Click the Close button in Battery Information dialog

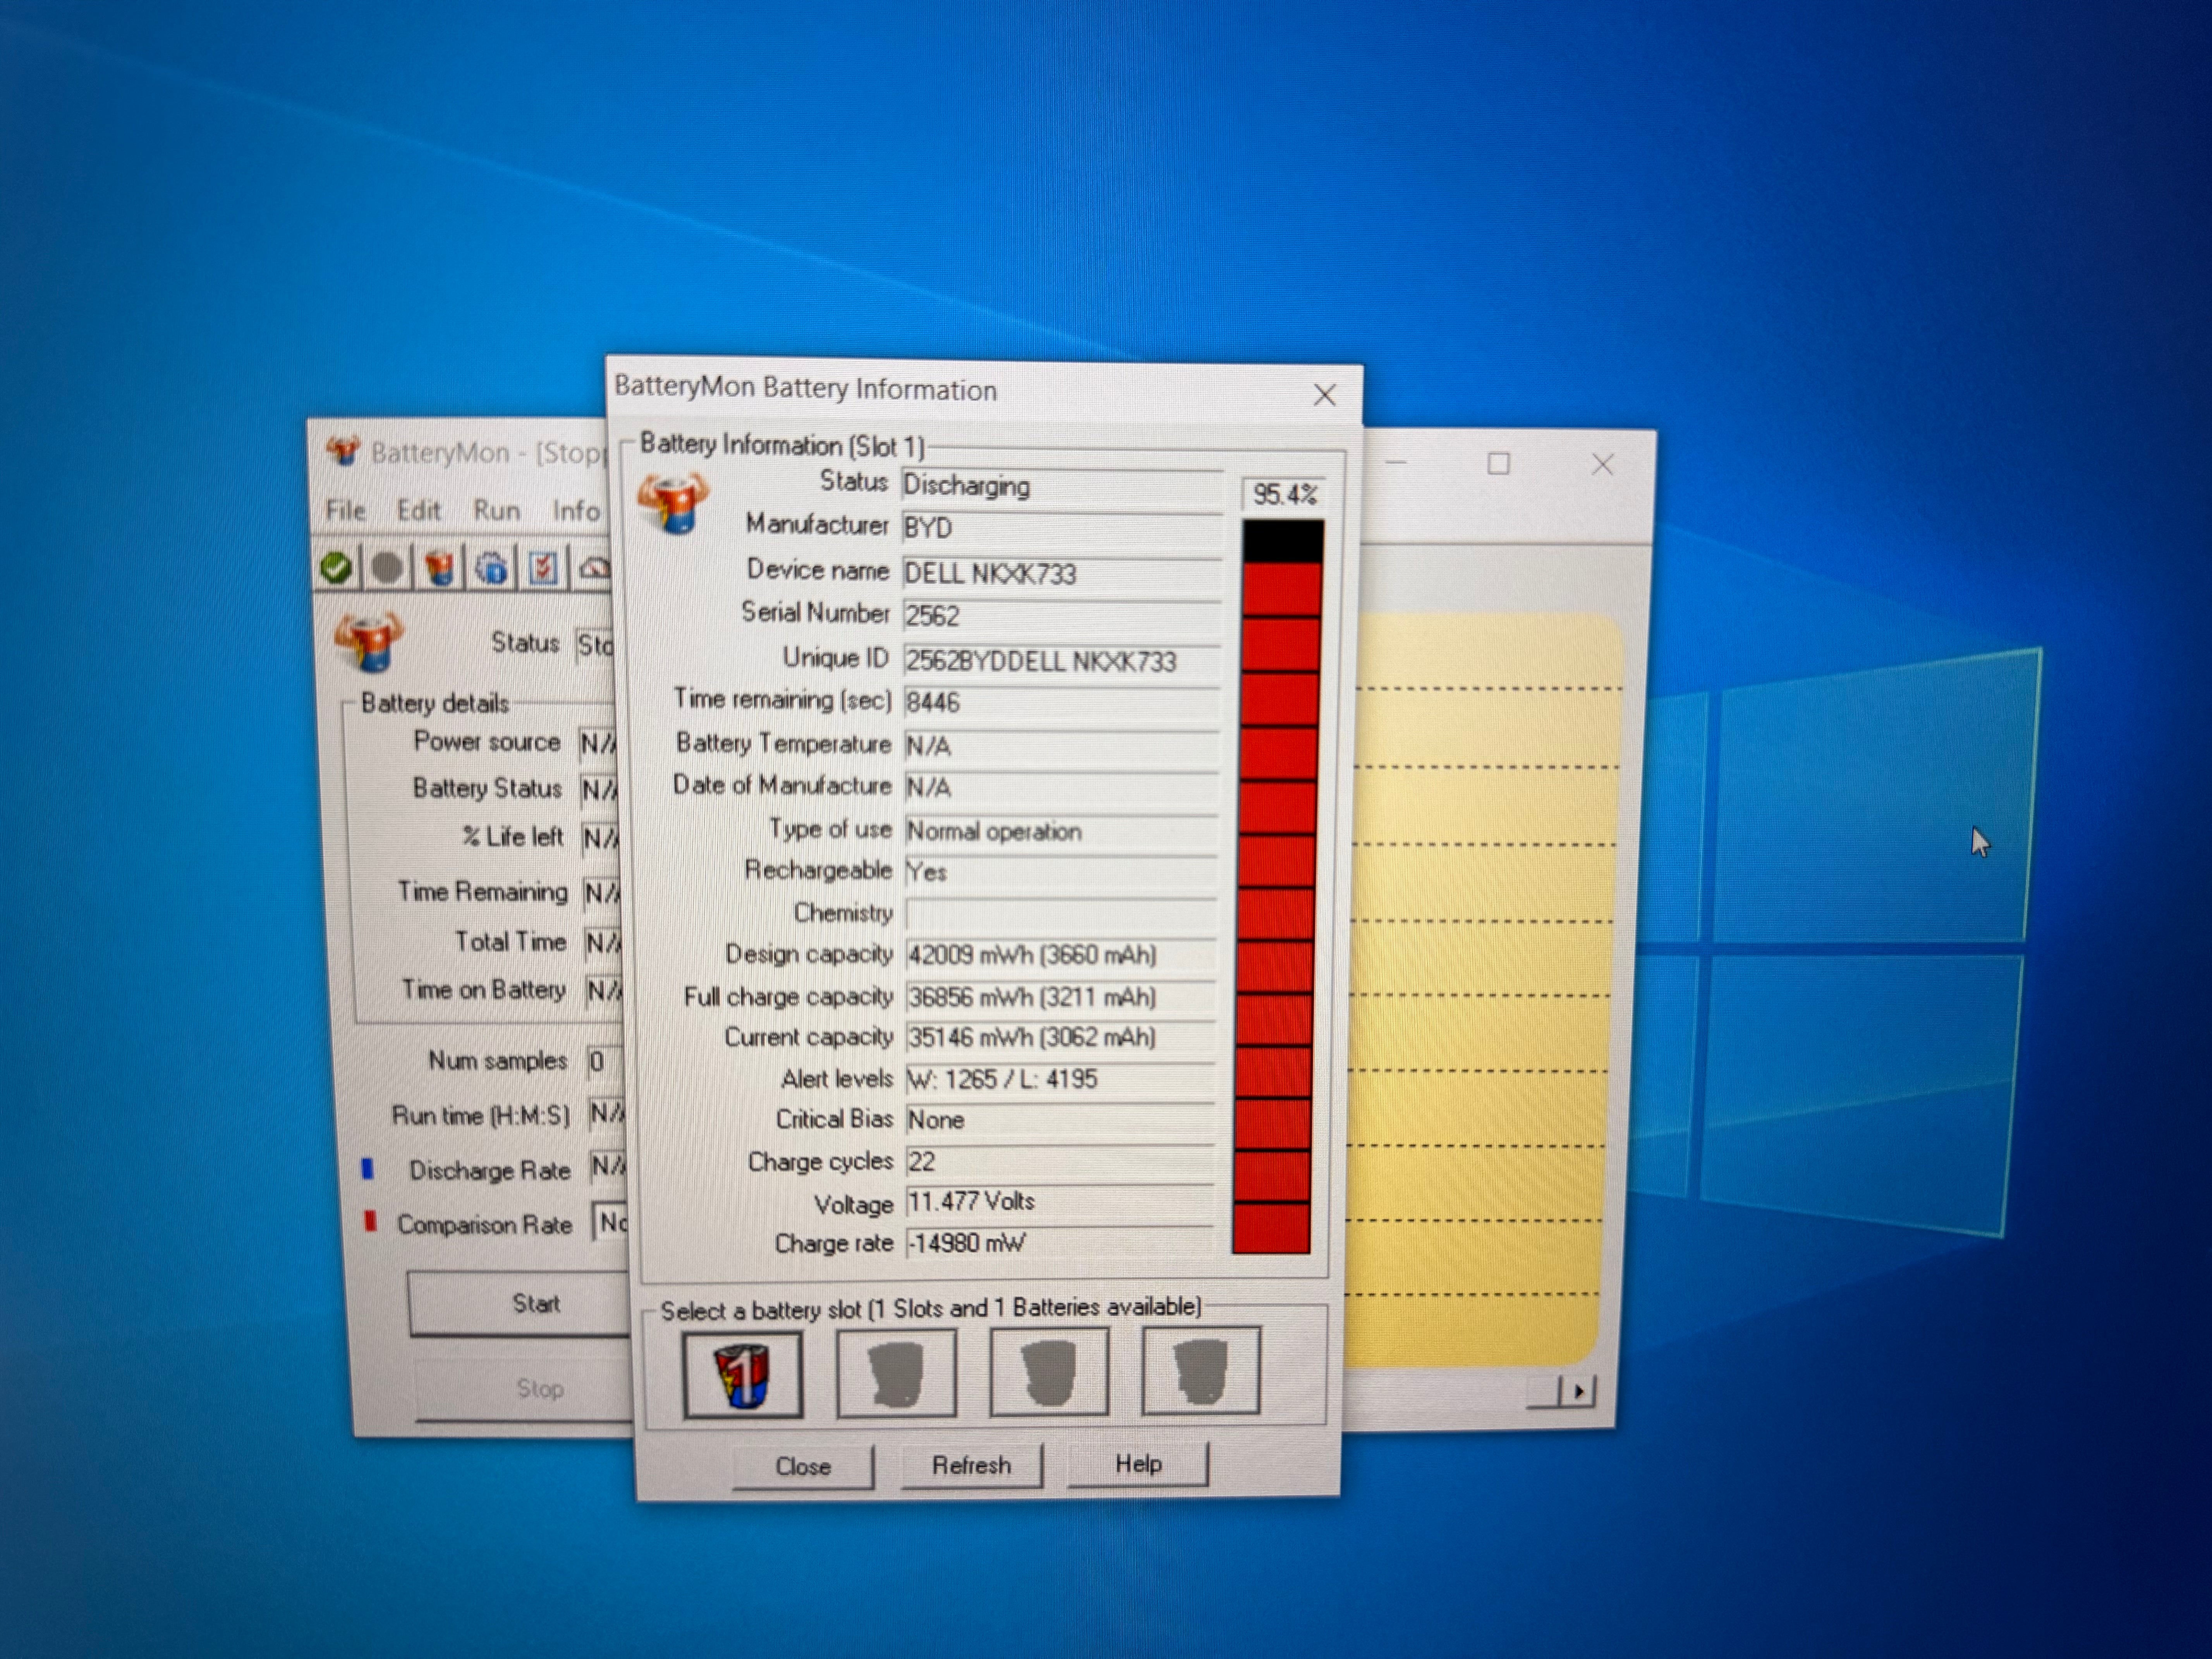click(x=803, y=1466)
